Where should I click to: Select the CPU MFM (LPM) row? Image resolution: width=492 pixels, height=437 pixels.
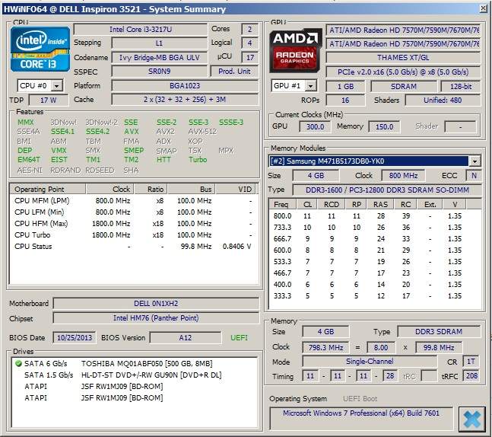coord(134,201)
